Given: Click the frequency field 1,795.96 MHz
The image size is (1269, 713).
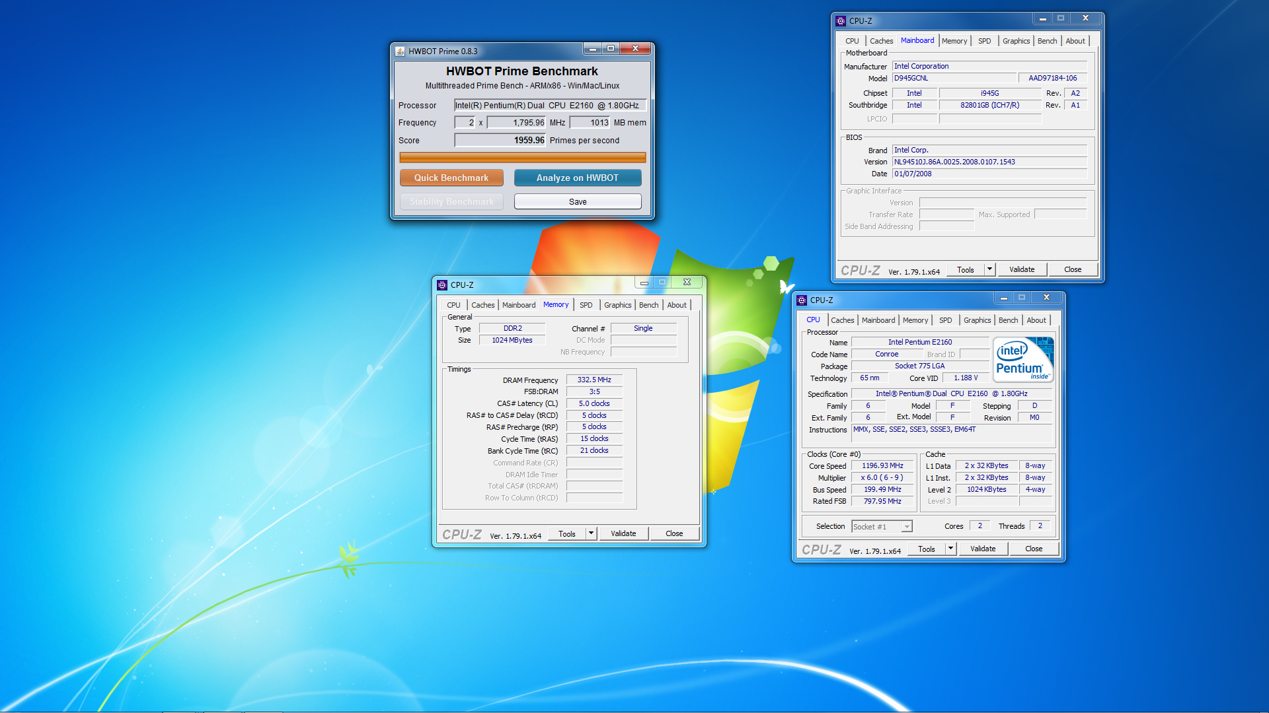Looking at the screenshot, I should [517, 122].
